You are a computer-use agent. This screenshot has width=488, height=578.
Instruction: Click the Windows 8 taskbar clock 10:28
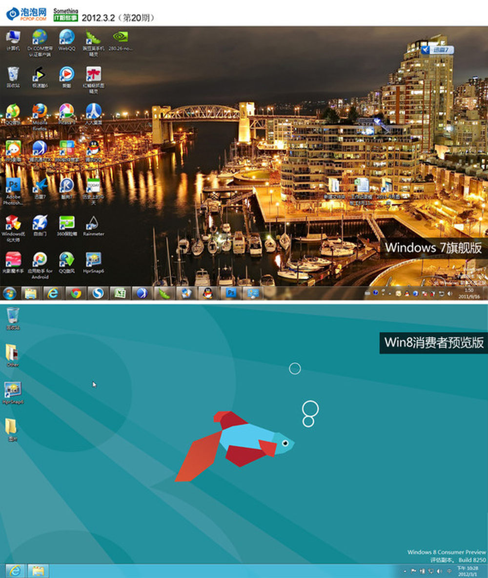tap(468, 571)
